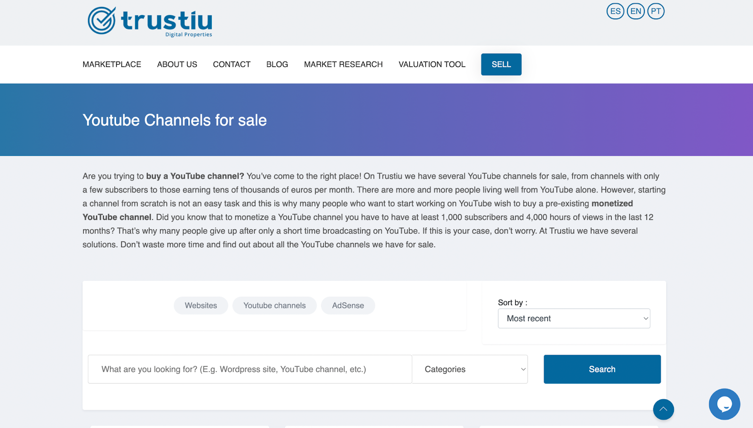Open the Categories dropdown
This screenshot has width=753, height=428.
[470, 369]
